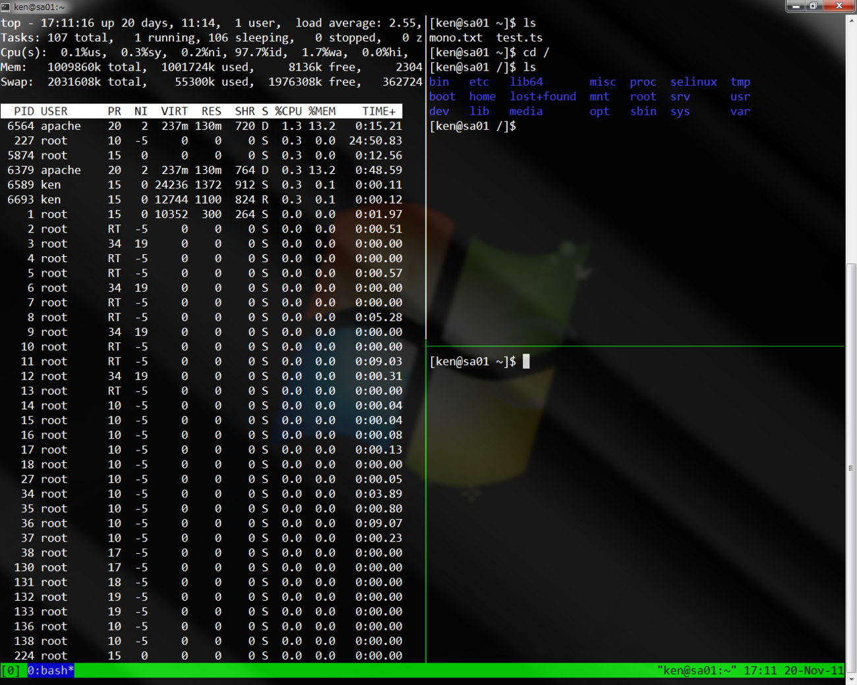This screenshot has width=857, height=685.
Task: Click the sys directory name
Action: pos(680,111)
